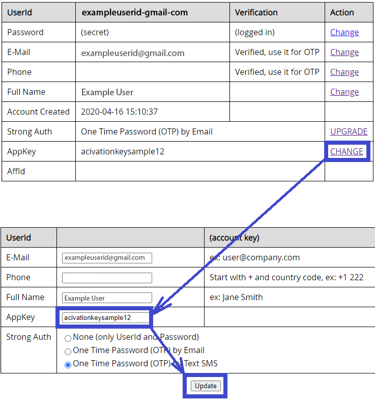375x403 pixels.
Task: Click the Change link for Password
Action: tap(344, 32)
